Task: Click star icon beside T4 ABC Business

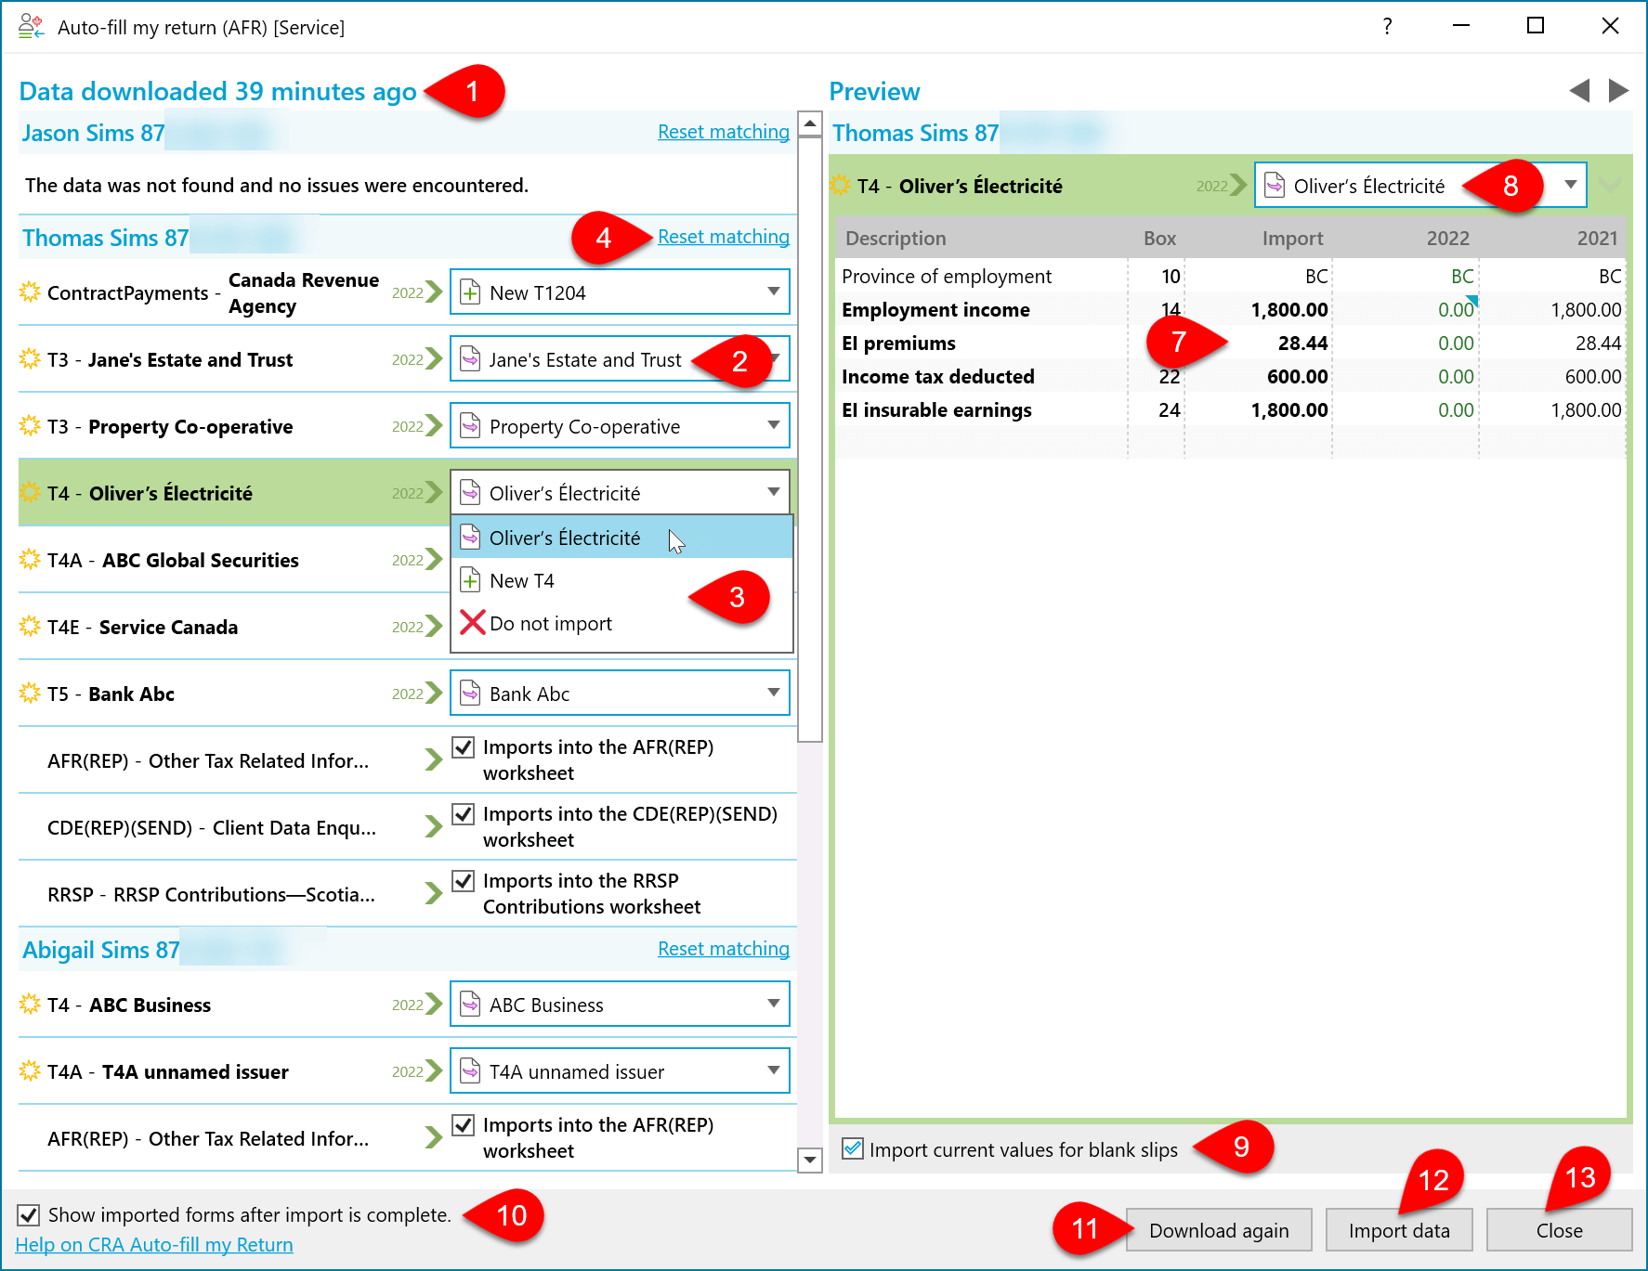Action: tap(30, 1004)
